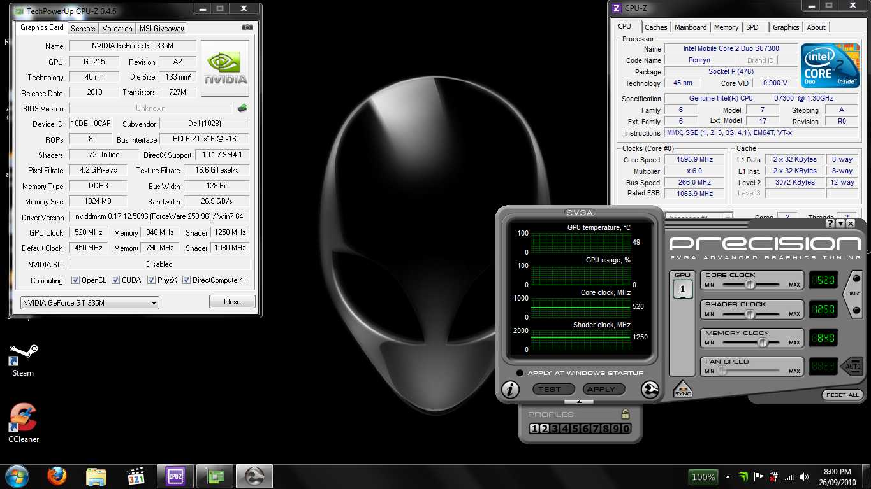Toggle the OpenCL checkbox in GPU-Z
The height and width of the screenshot is (489, 871).
tap(75, 280)
